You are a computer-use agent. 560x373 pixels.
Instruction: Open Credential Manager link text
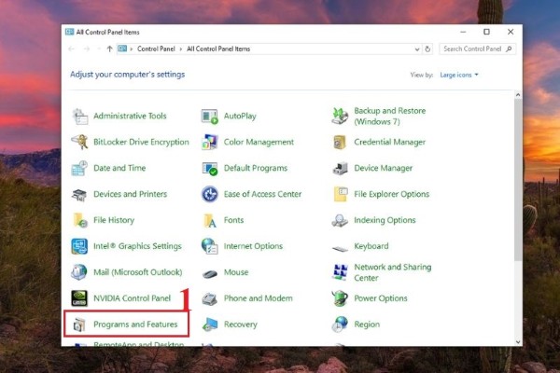click(389, 142)
